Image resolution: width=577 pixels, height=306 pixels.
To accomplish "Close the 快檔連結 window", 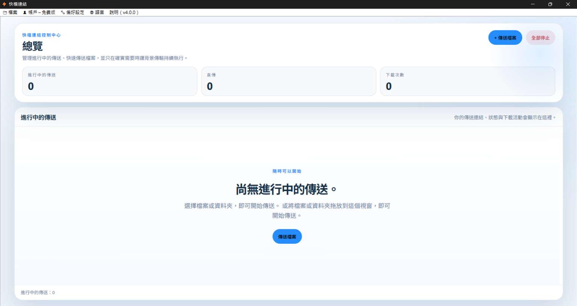I will tap(568, 4).
